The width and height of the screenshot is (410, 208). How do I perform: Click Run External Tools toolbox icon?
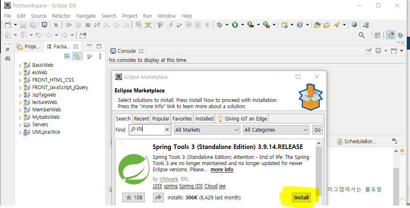point(266,25)
